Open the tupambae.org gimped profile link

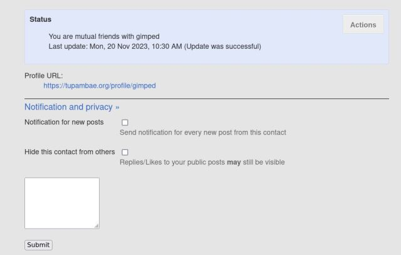99,86
